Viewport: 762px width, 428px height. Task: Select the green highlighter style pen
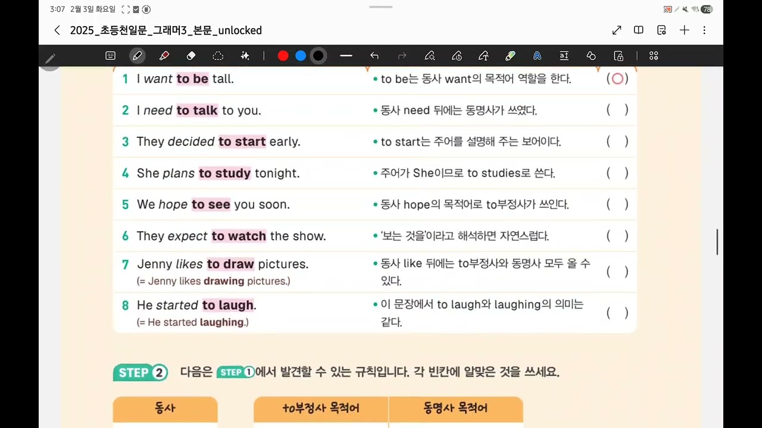click(x=510, y=56)
